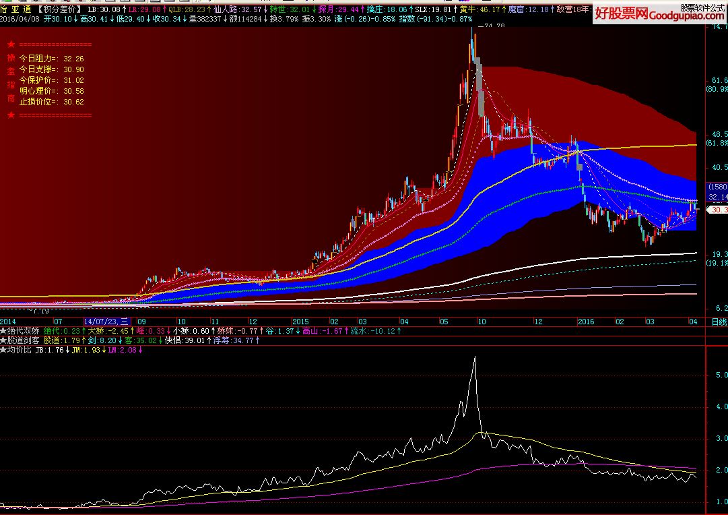Click the 仙人路:32.57 value
The image size is (728, 515).
pos(237,9)
